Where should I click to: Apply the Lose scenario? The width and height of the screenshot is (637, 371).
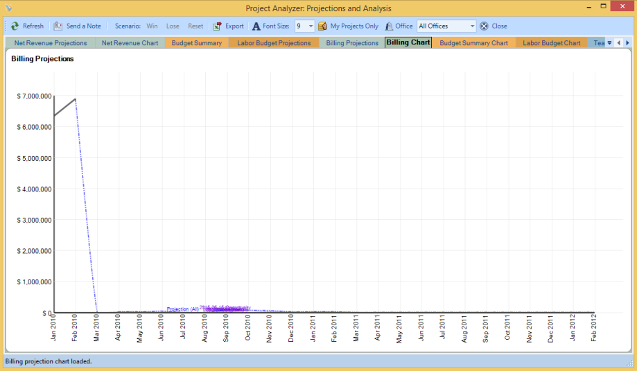[x=173, y=26]
